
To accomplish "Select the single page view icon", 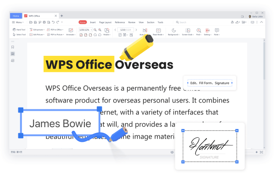I will point(120,35).
